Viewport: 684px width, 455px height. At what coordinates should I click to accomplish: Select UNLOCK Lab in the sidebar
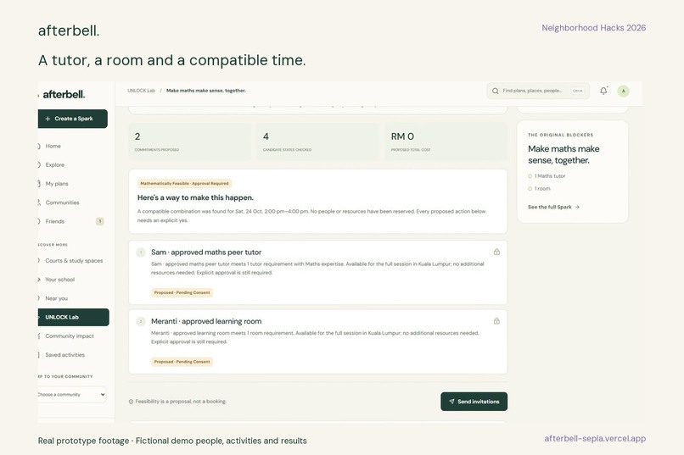(x=73, y=317)
